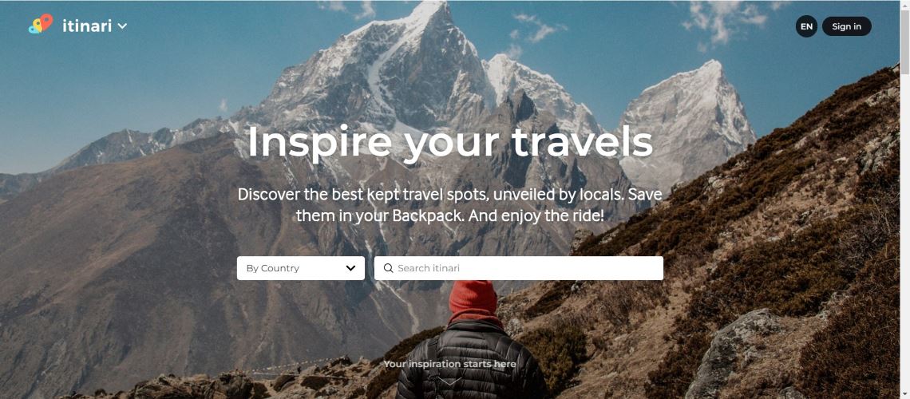Click the scrollbar up arrow
This screenshot has width=910, height=399.
click(x=904, y=4)
